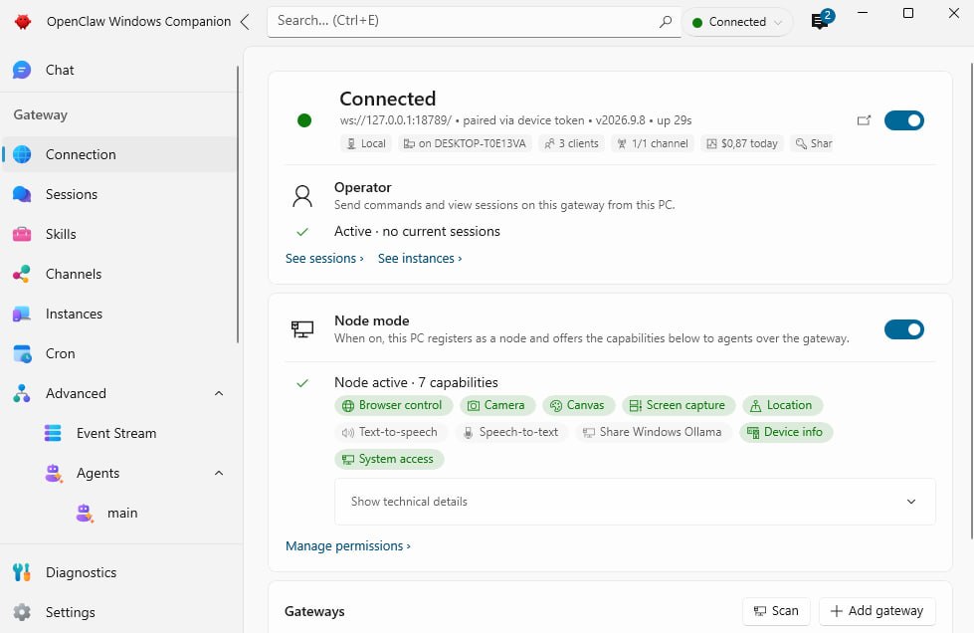This screenshot has width=974, height=633.
Task: Toggle the Screen capture capability chip
Action: coord(679,405)
